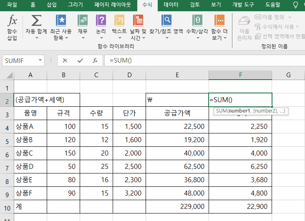Open 찾기/참조 영역 functions icon
This screenshot has height=221, width=305.
pyautogui.click(x=166, y=20)
